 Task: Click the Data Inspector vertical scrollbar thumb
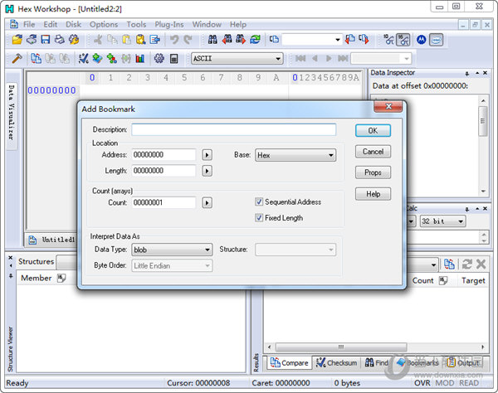[483, 121]
